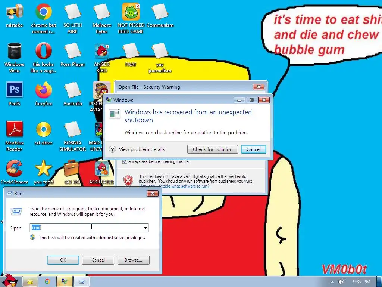Open the folder icon in the taskbar
The width and height of the screenshot is (382, 287).
point(30,282)
